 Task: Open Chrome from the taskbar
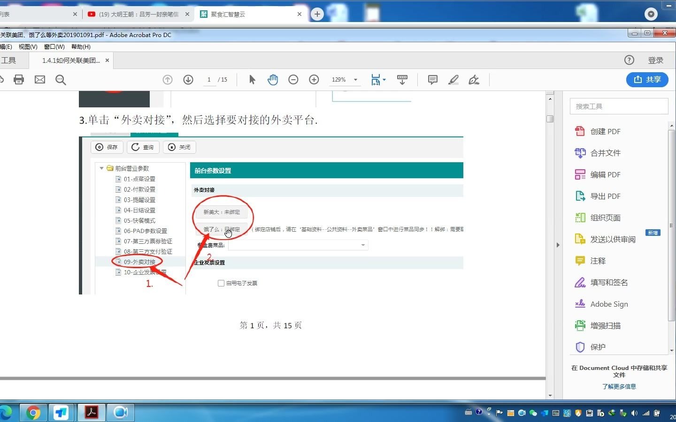(33, 413)
